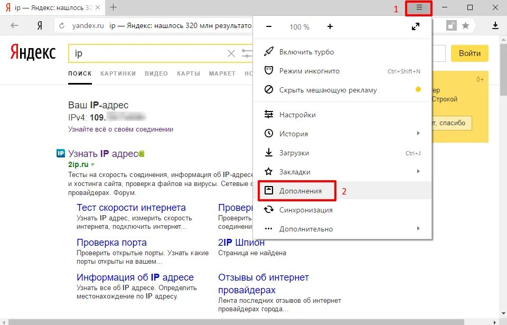Viewport: 507px width, 325px height.
Task: Open link Узнайте всё о своём соединении
Action: [x=120, y=129]
